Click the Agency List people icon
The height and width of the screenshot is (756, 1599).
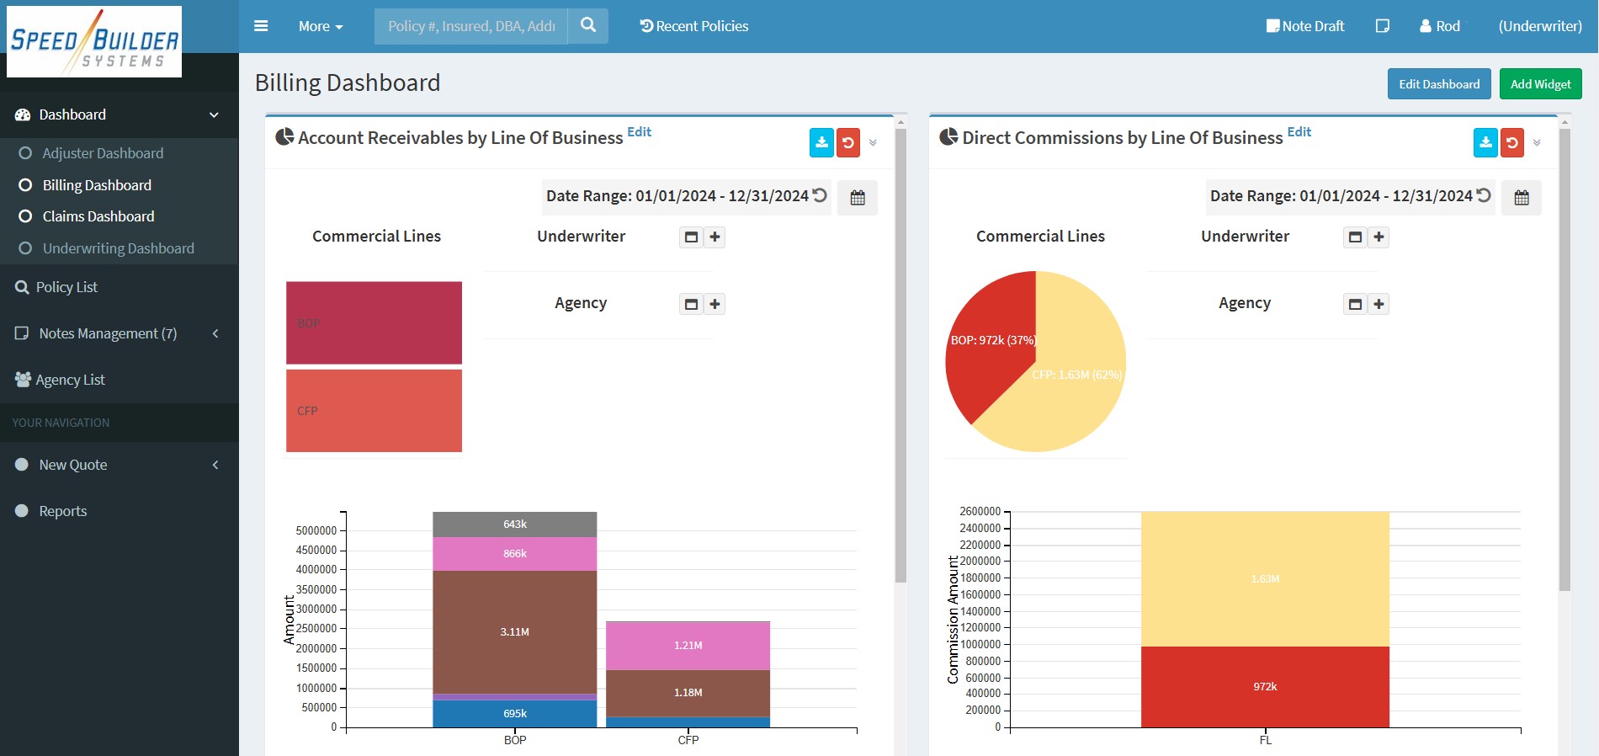23,380
